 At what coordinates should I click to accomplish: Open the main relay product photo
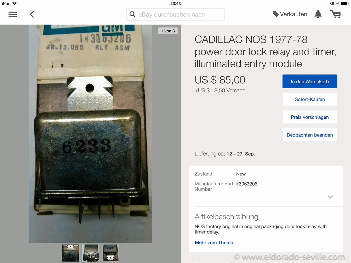tap(90, 134)
